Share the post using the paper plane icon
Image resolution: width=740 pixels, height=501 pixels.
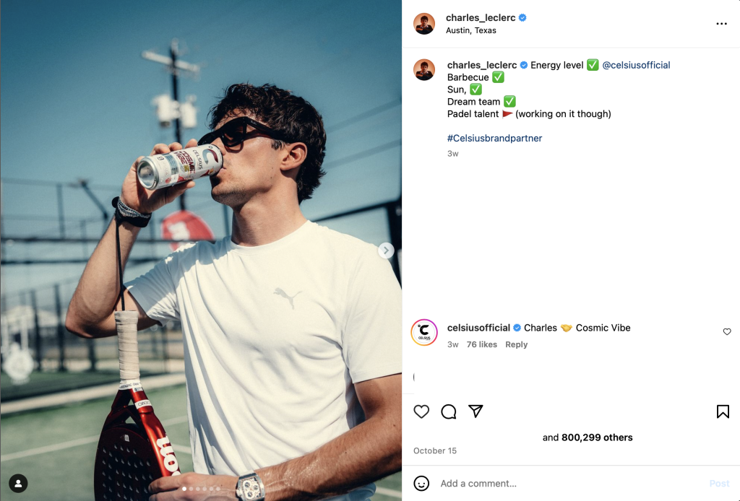pyautogui.click(x=476, y=411)
